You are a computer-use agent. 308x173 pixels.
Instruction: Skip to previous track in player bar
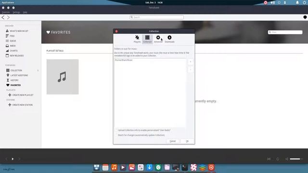tap(6, 159)
